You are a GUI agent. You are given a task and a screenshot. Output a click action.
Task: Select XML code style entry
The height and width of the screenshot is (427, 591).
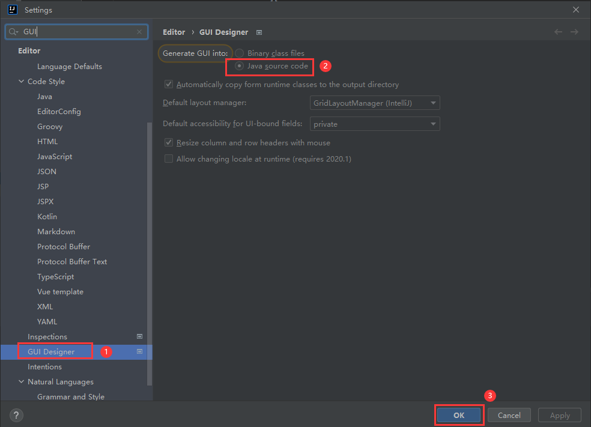(45, 307)
